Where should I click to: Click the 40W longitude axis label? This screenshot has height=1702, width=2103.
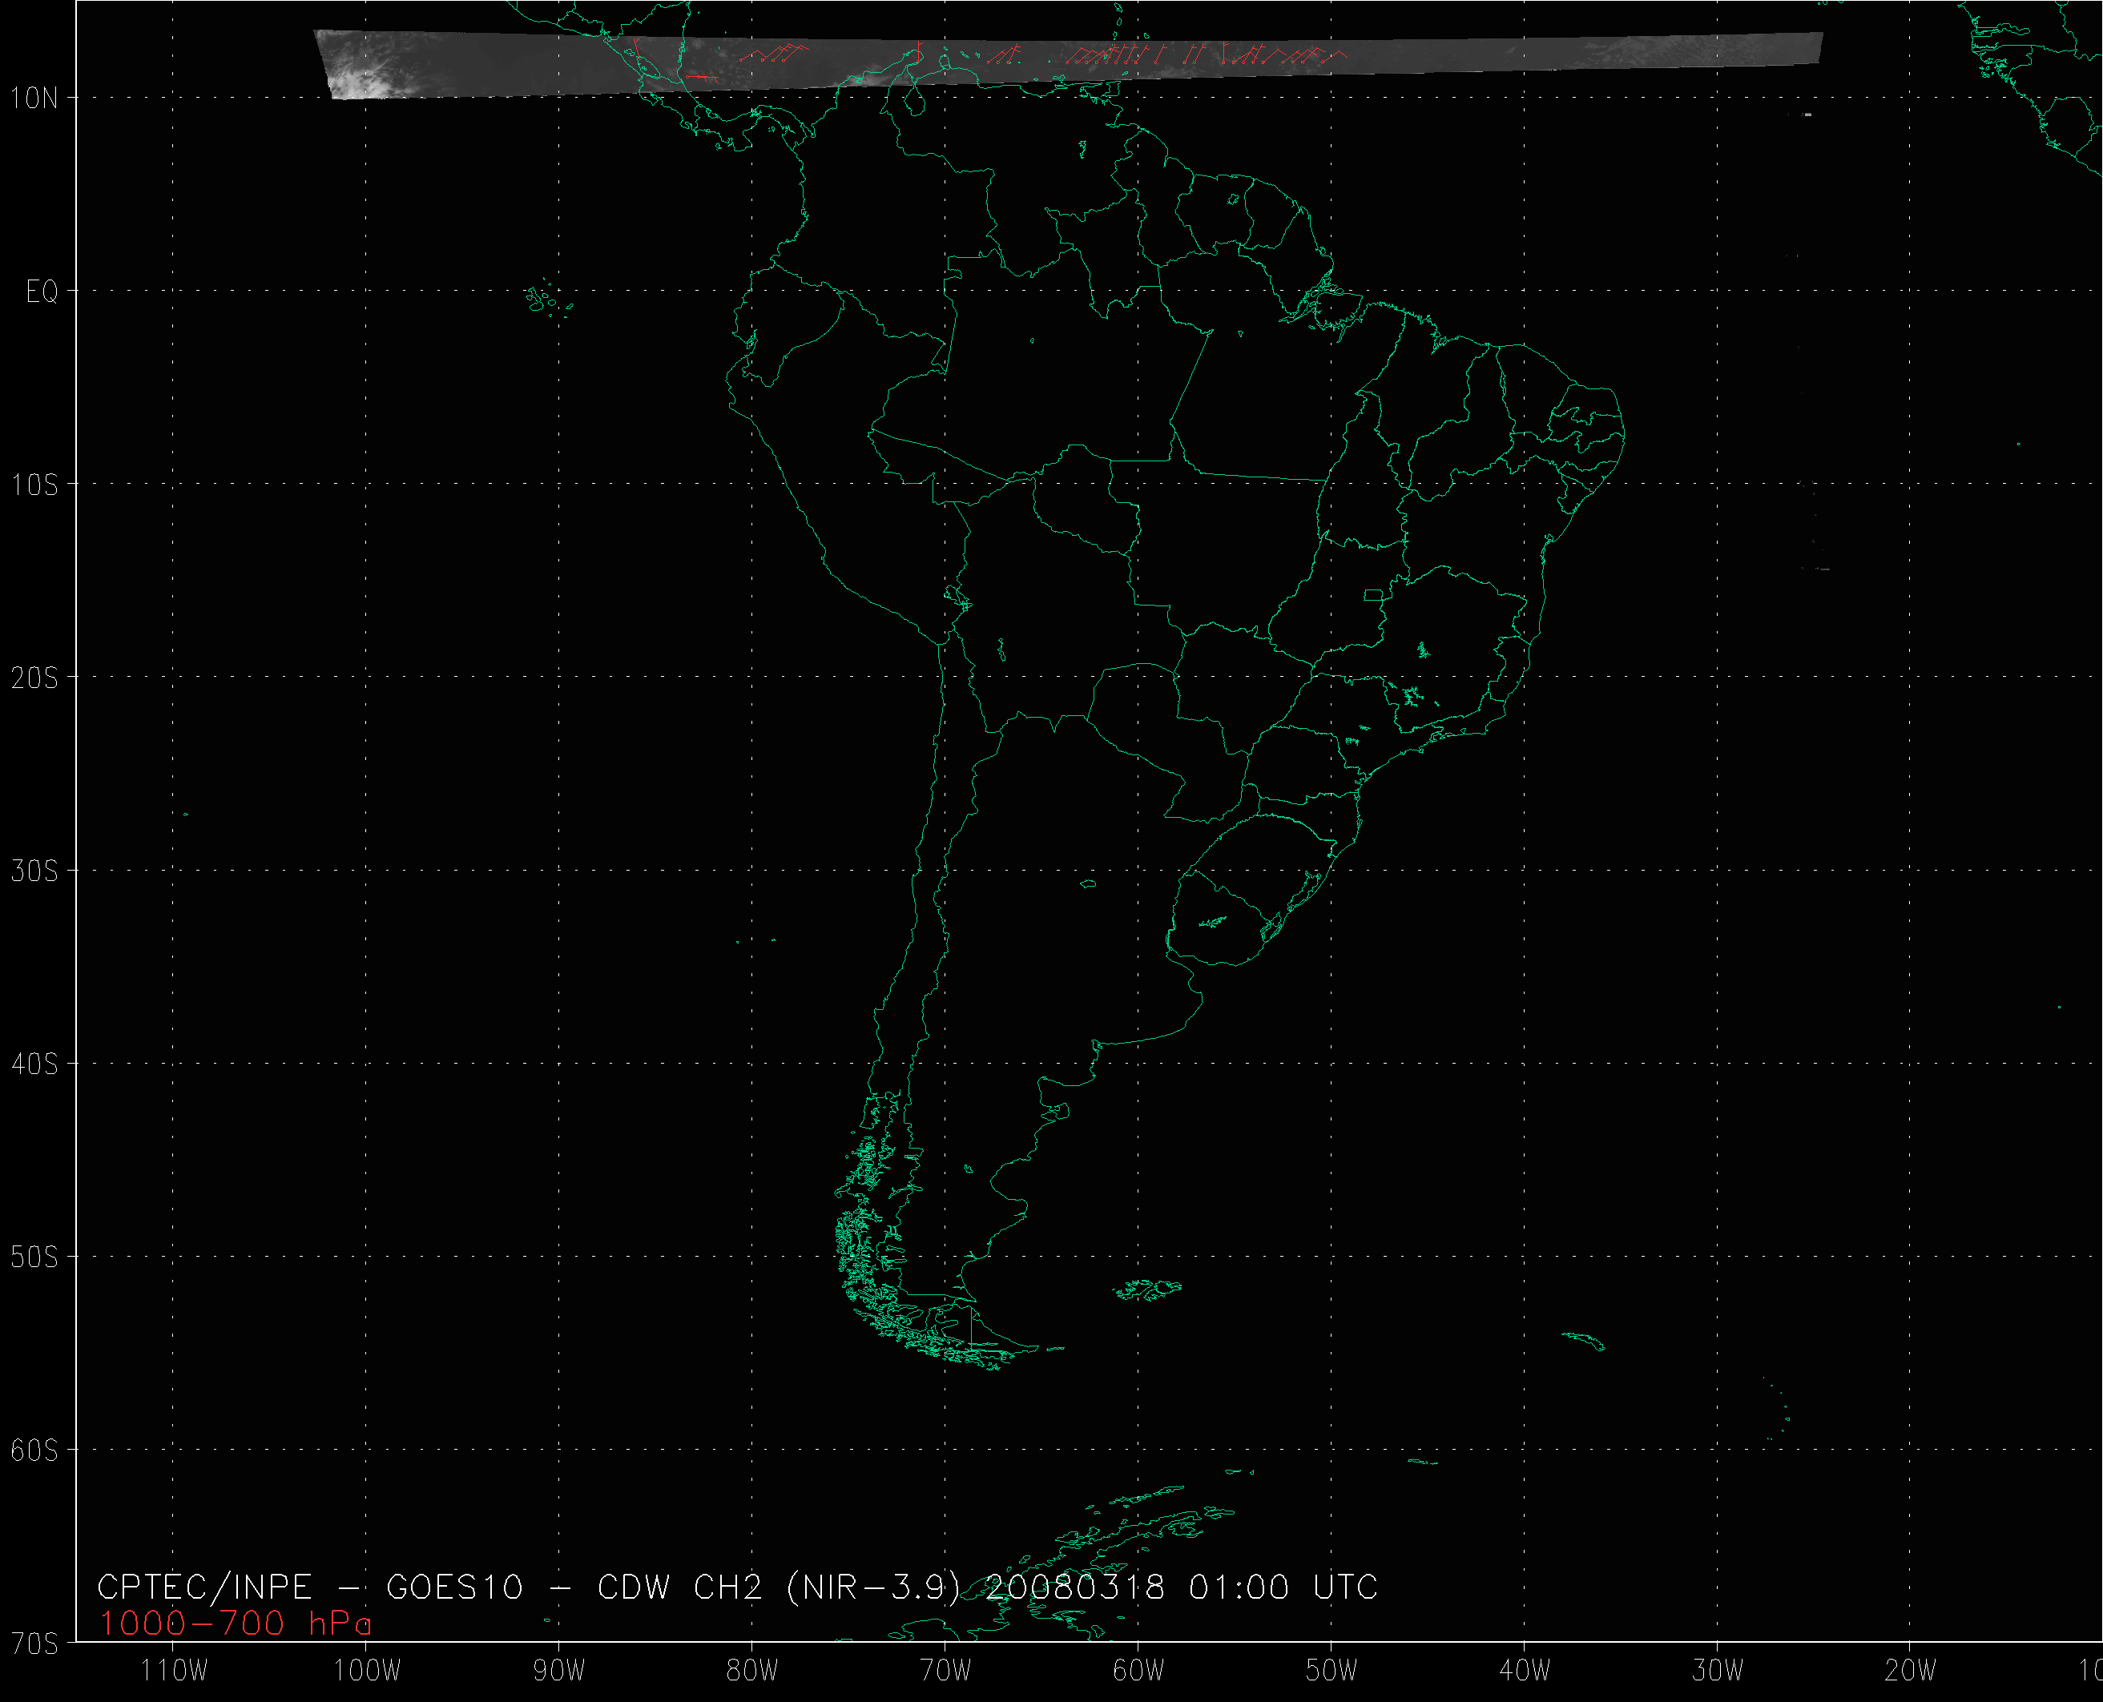1525,1670
